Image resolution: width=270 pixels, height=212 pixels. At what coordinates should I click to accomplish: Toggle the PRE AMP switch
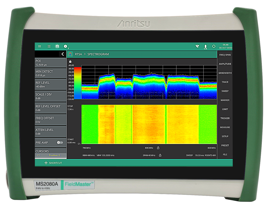[x=60, y=143]
